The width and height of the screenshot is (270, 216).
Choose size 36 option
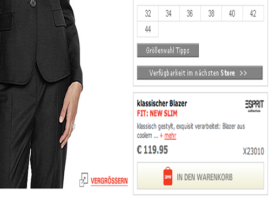190,13
